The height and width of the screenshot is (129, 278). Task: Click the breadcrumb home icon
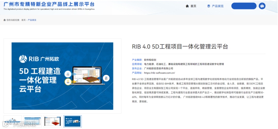[x=5, y=20]
